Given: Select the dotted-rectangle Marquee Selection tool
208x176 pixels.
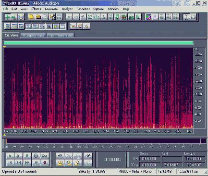Looking at the screenshot, I should click(193, 17).
